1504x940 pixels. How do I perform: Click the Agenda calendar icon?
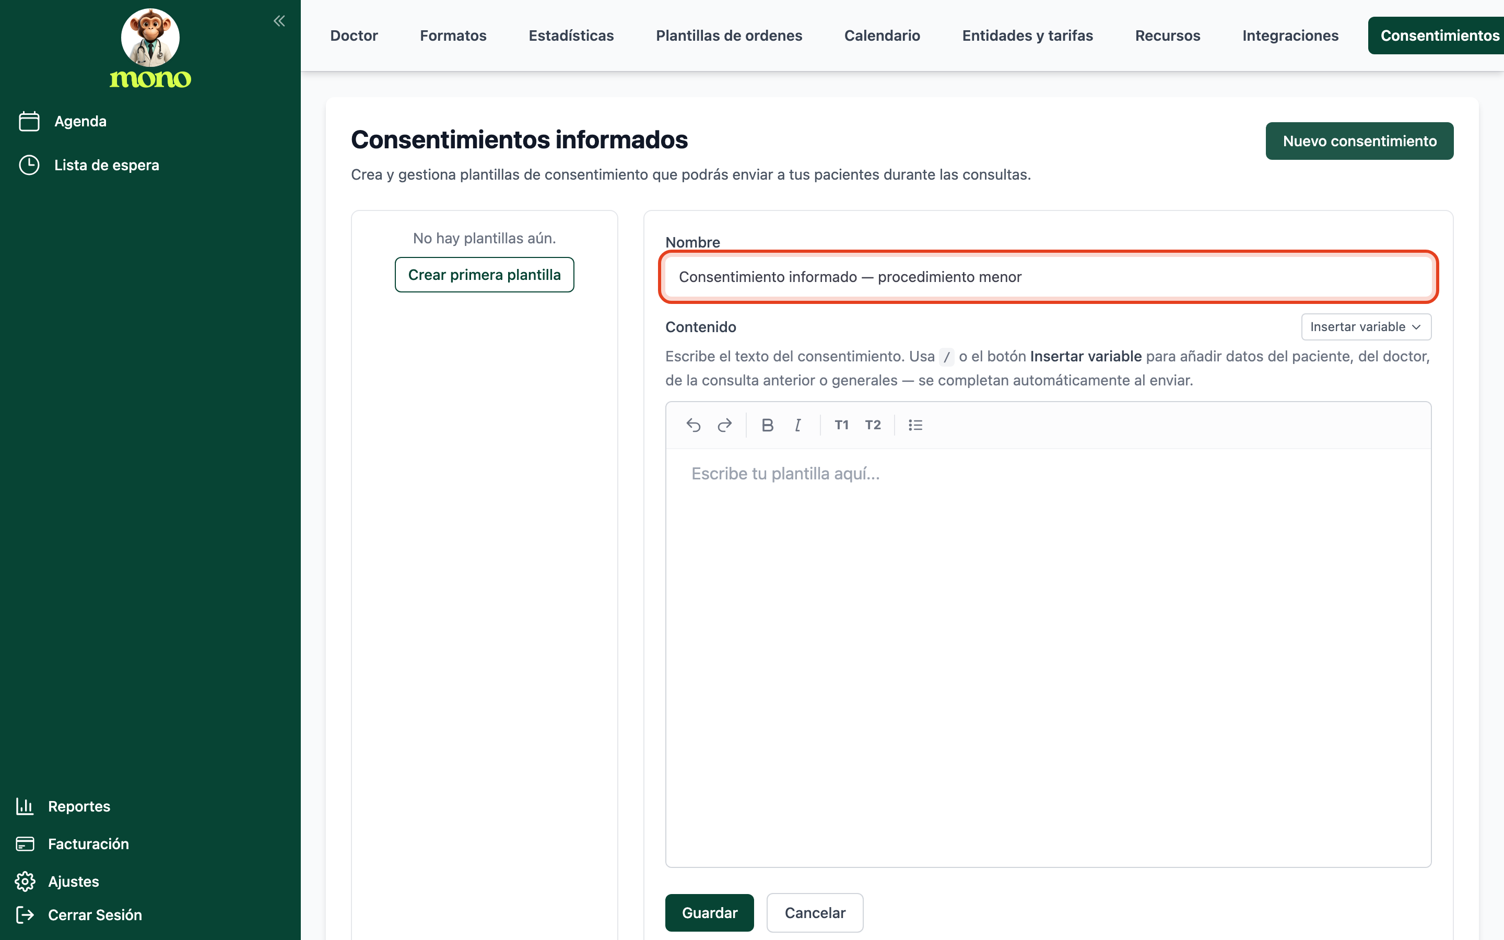pyautogui.click(x=29, y=121)
